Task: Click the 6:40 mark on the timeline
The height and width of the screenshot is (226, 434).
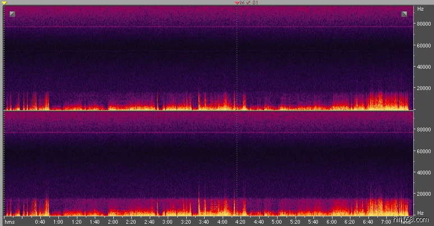Action: tap(368, 222)
